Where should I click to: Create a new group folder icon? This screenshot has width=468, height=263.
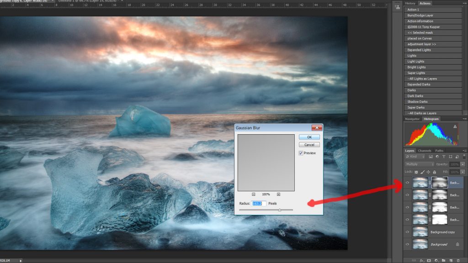coord(443,260)
